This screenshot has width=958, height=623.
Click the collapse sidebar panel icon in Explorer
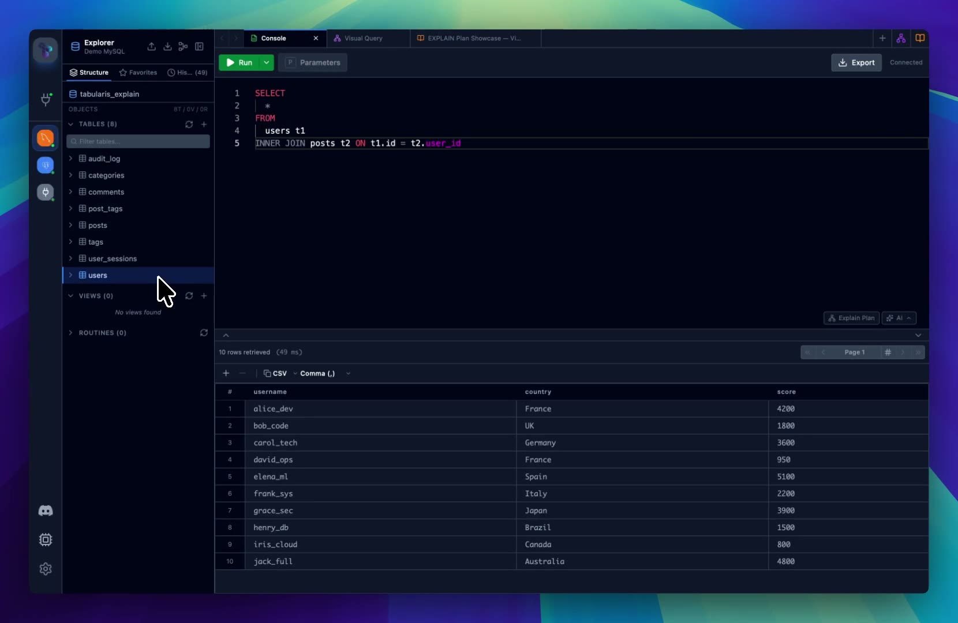click(199, 47)
